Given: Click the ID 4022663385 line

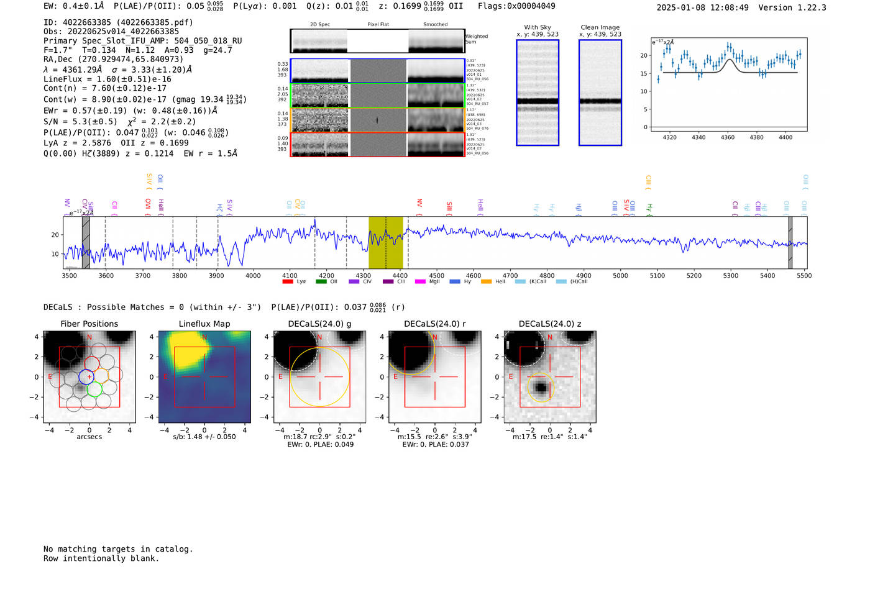Looking at the screenshot, I should pyautogui.click(x=118, y=22).
